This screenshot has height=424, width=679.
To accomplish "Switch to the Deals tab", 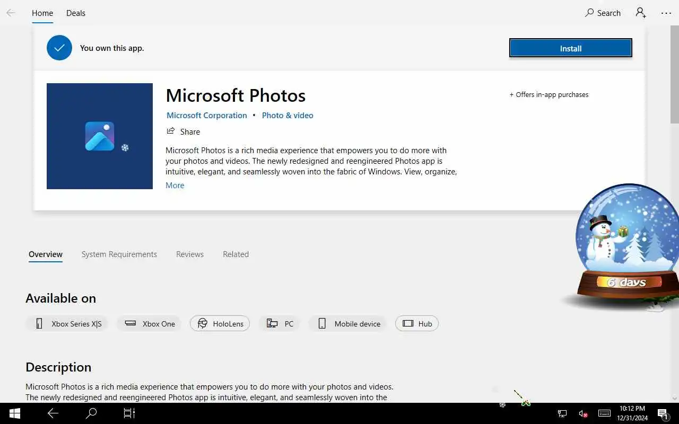I will 76,13.
